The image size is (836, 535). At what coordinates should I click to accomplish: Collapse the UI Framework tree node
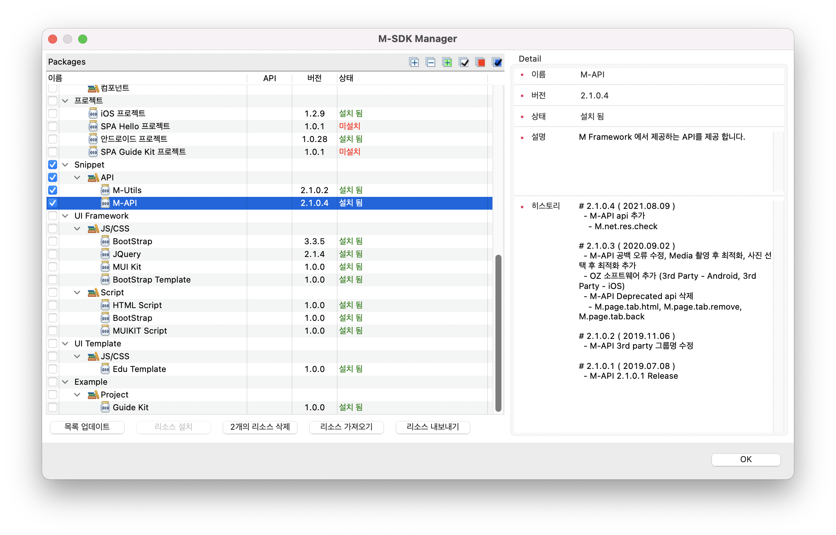65,216
